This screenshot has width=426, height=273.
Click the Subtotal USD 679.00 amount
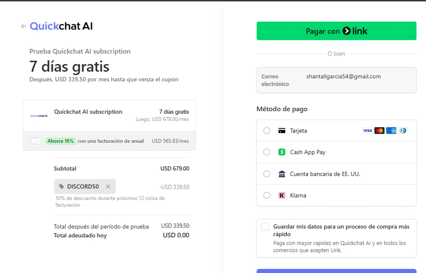175,168
